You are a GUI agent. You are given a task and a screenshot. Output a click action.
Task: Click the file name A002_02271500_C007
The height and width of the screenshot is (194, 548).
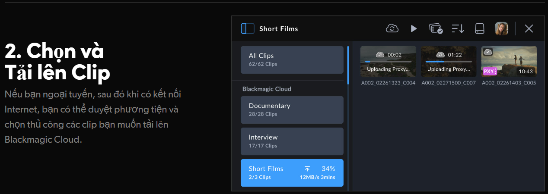pyautogui.click(x=449, y=83)
